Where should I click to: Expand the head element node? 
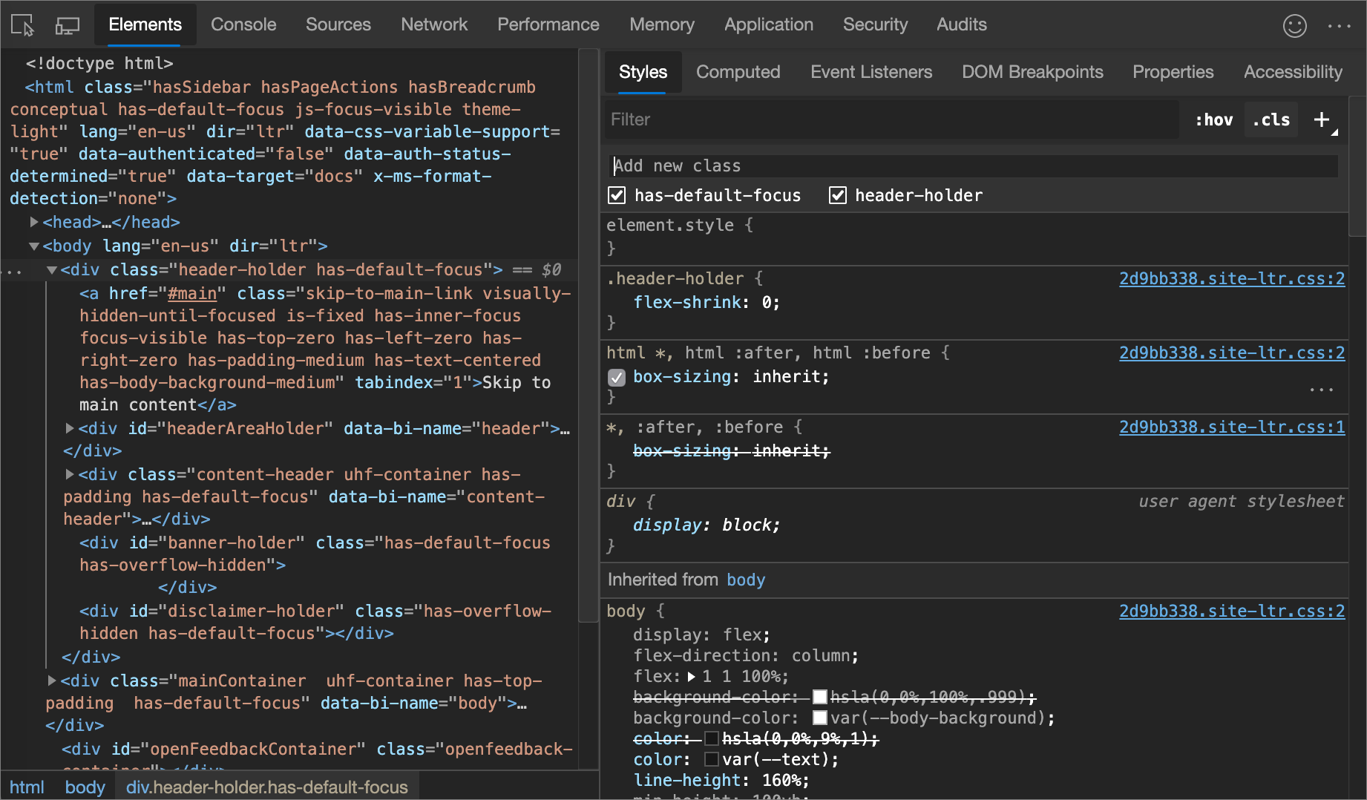34,222
